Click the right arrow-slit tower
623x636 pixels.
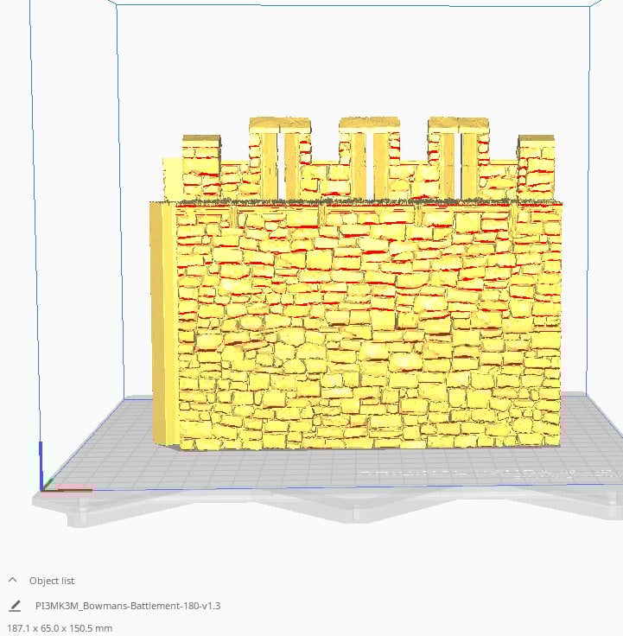pos(458,158)
